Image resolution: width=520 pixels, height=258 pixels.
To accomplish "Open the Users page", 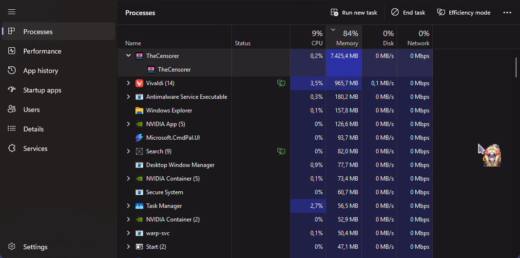I will pos(58,110).
